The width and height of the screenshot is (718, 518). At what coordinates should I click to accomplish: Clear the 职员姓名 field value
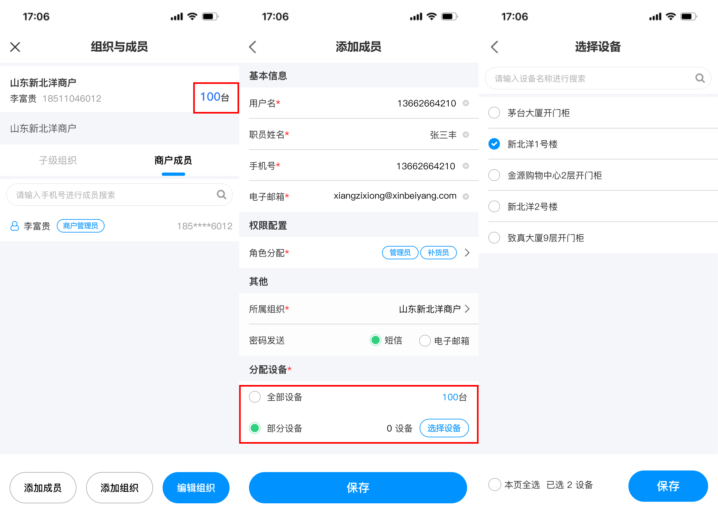coord(466,135)
